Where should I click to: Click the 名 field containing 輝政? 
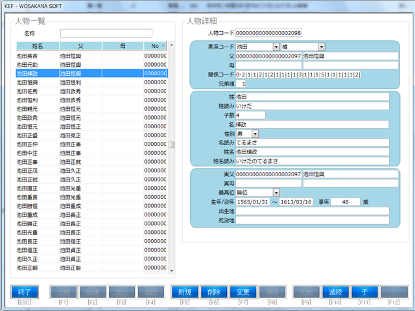pyautogui.click(x=313, y=124)
